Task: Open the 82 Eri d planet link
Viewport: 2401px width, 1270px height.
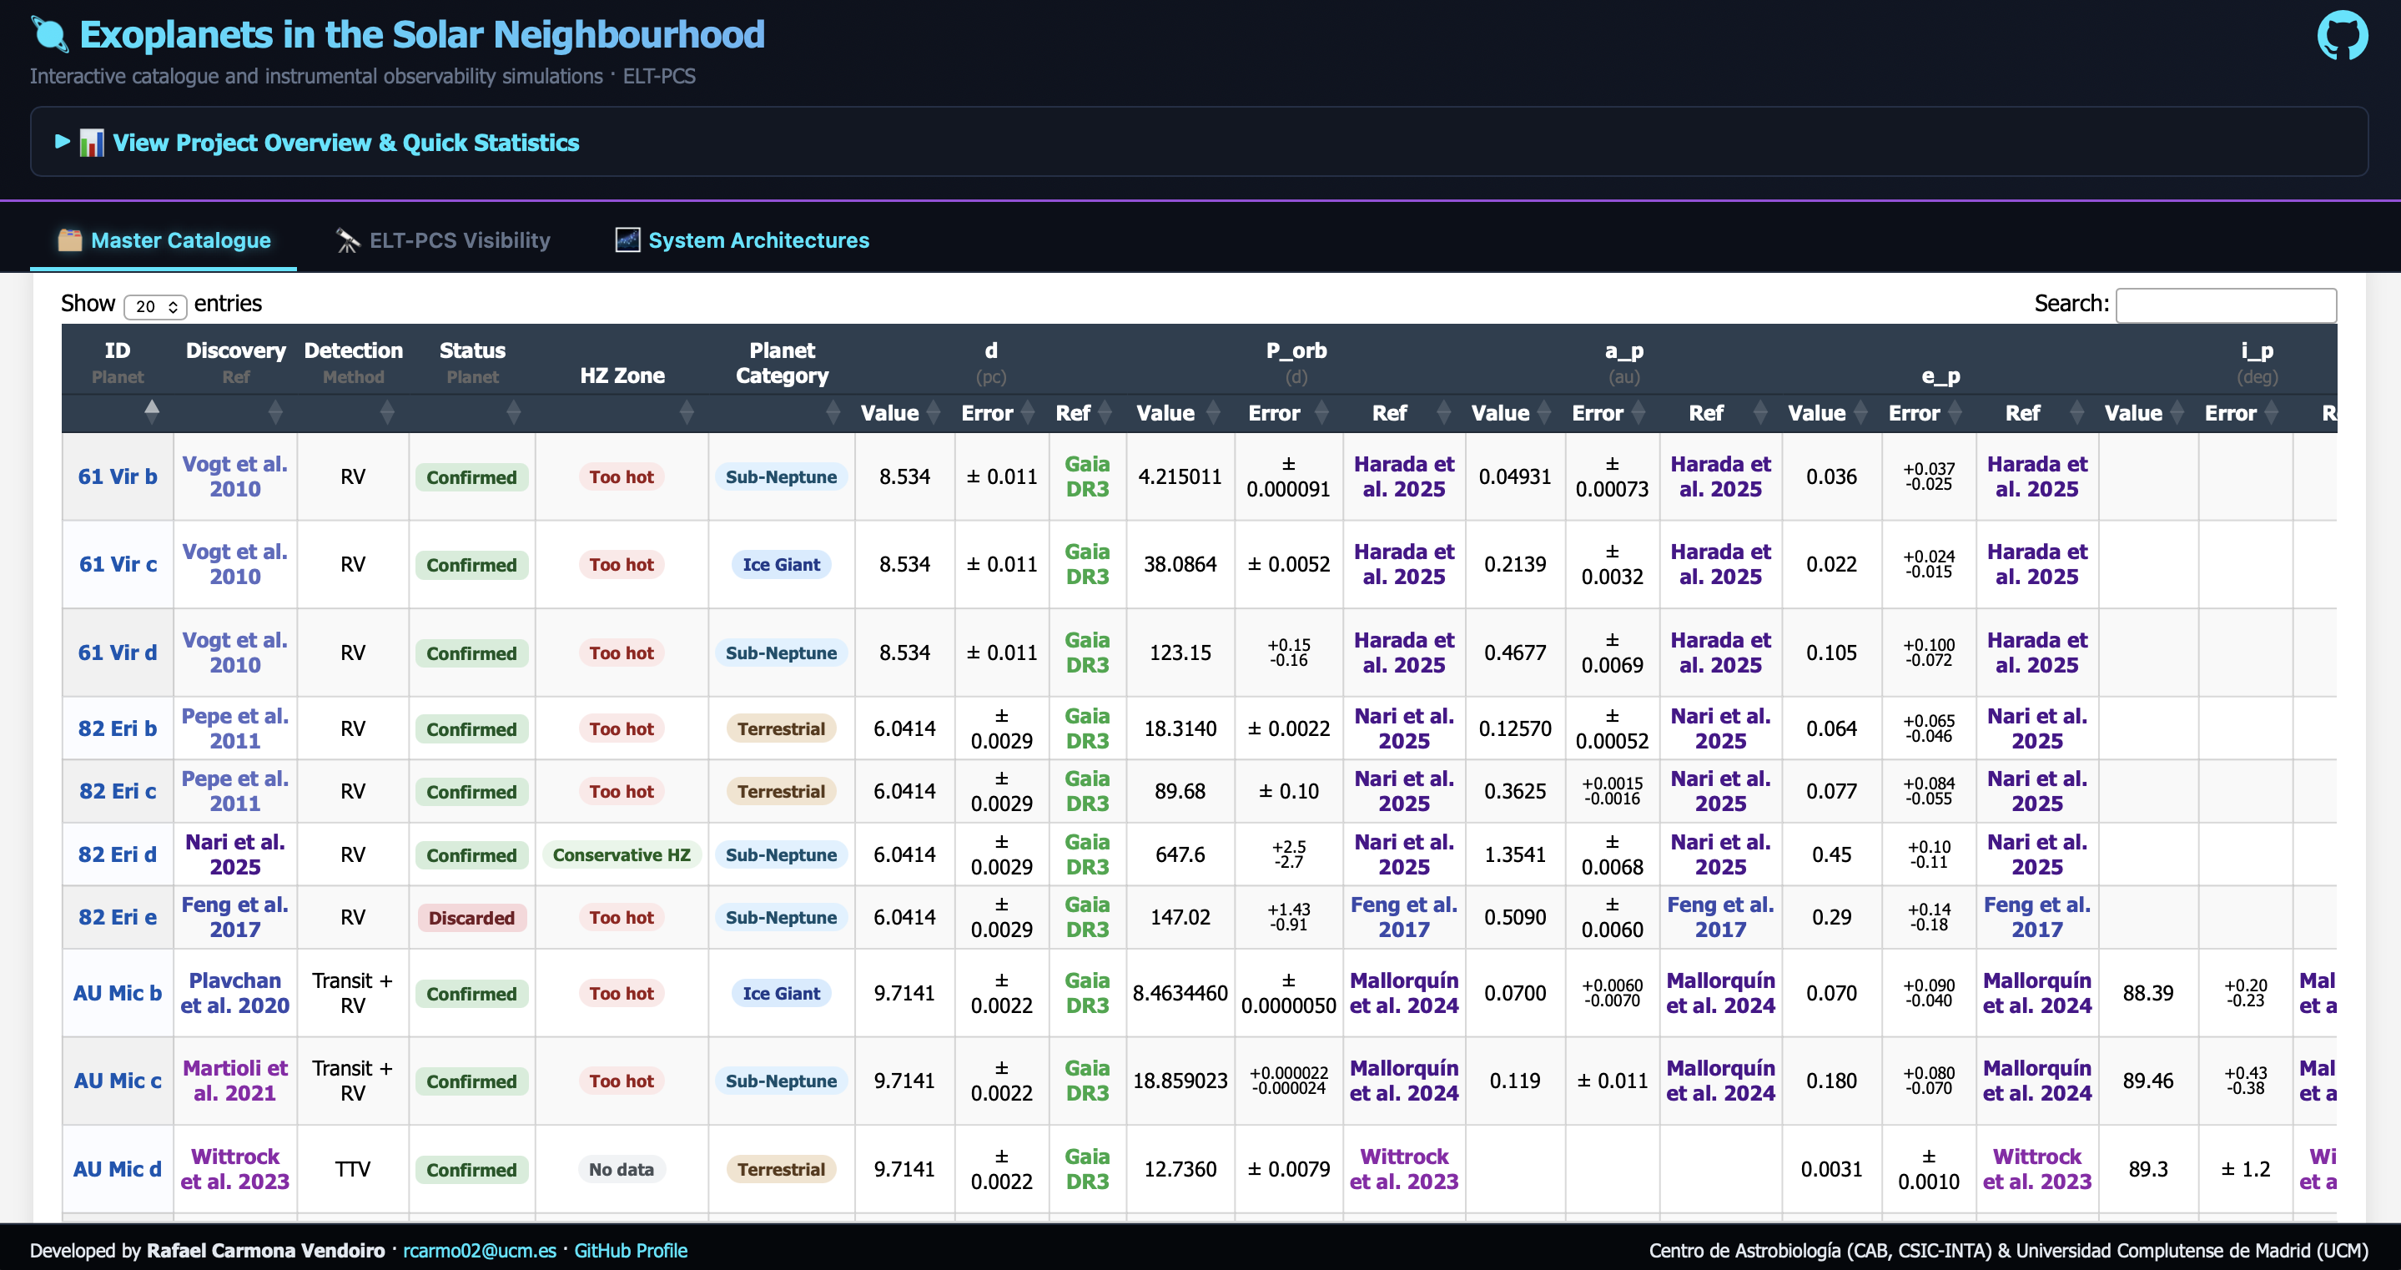Action: 118,854
